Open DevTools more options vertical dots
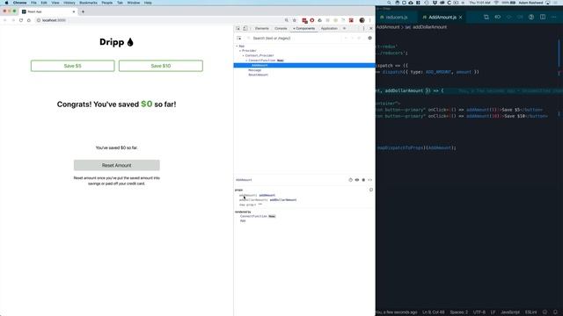 (363, 28)
